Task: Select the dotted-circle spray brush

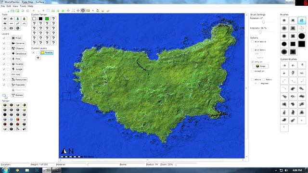Action: point(302,28)
